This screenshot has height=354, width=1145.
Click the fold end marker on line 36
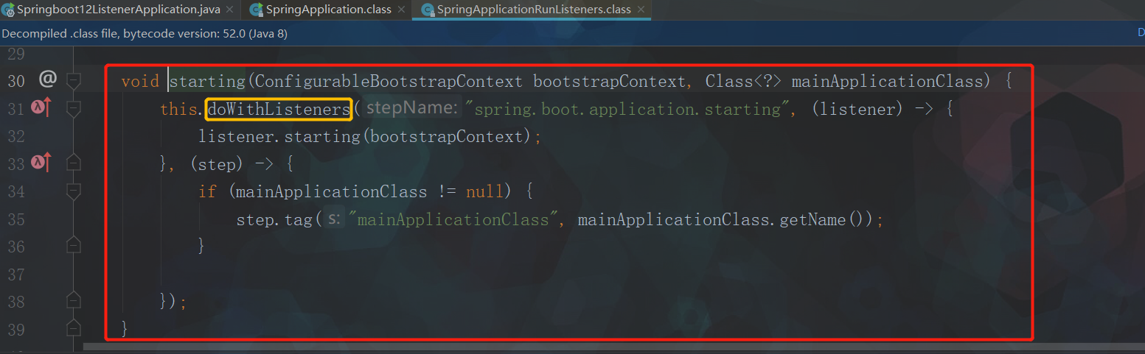point(73,245)
